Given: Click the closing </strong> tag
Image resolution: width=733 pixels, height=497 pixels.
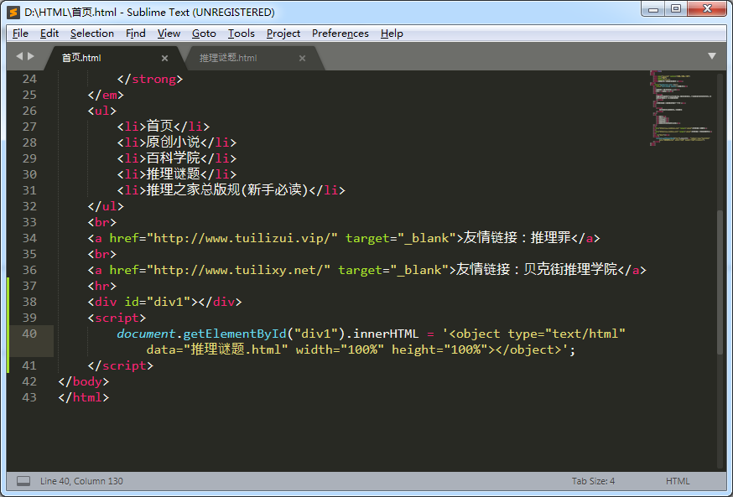Looking at the screenshot, I should (150, 79).
